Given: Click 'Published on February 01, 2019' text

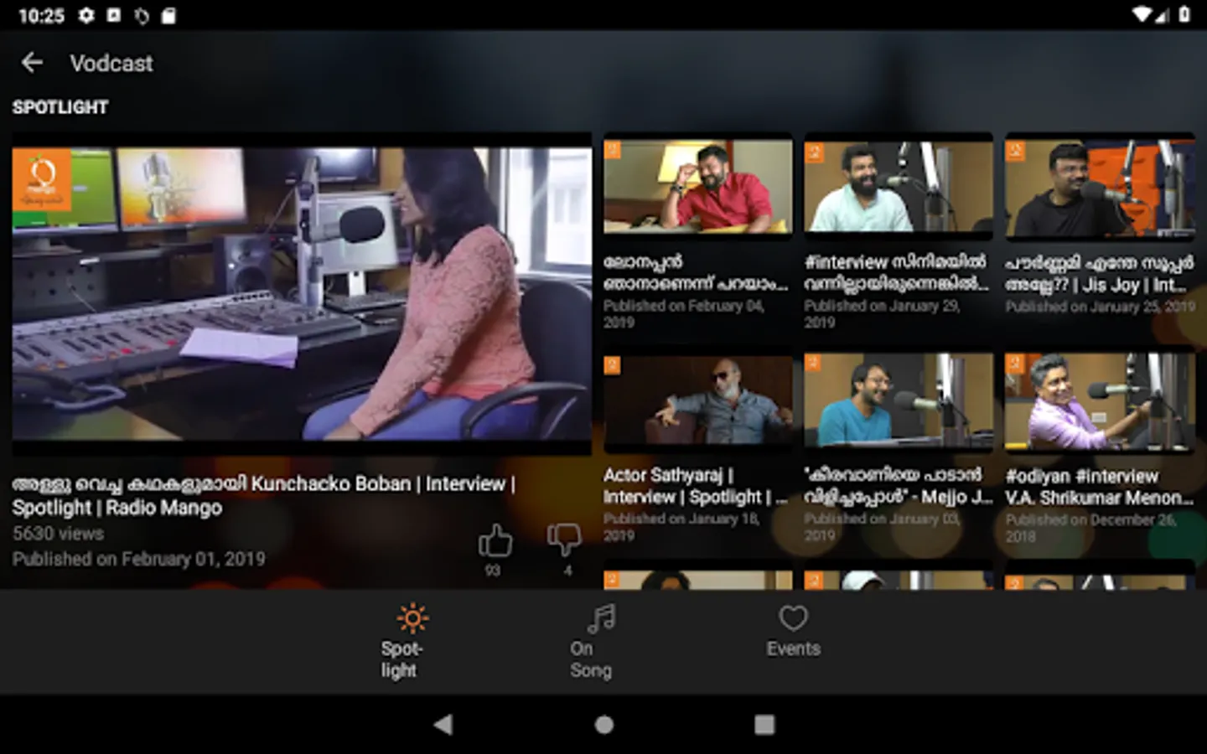Looking at the screenshot, I should 138,559.
